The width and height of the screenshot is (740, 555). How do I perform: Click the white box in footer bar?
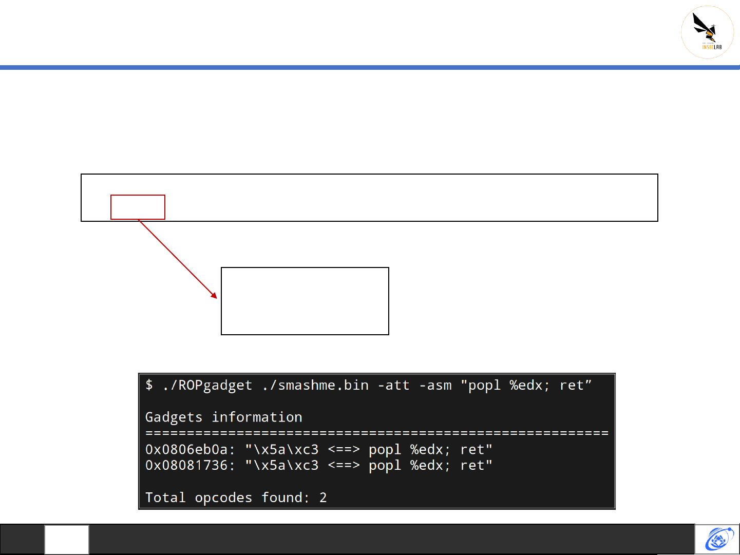[x=66, y=539]
